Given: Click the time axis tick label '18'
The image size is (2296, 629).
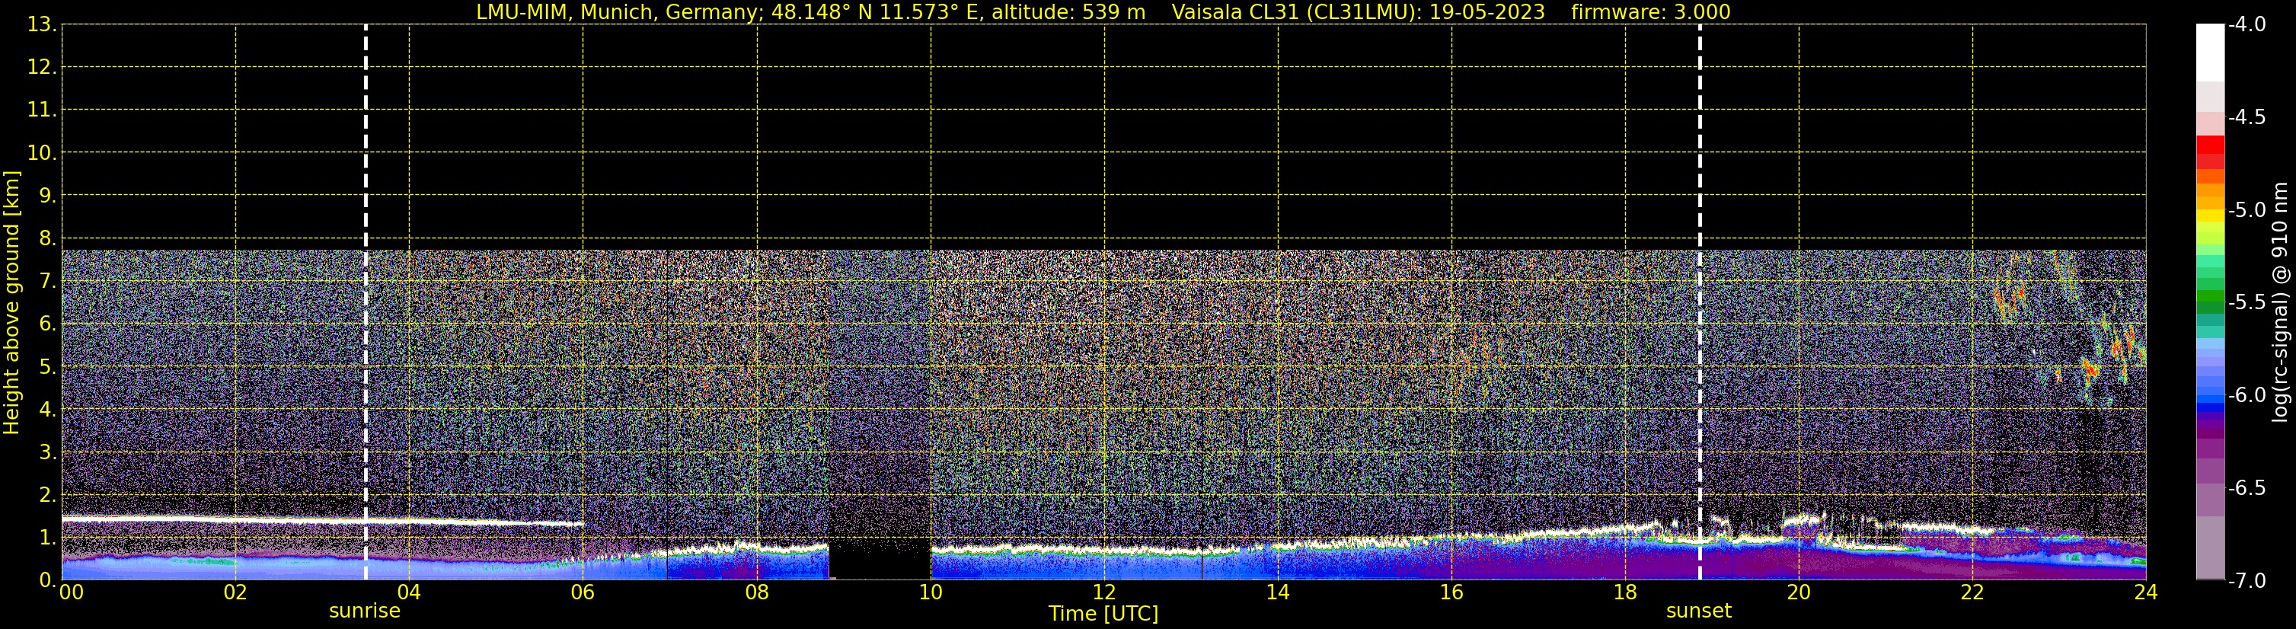Looking at the screenshot, I should (x=1625, y=593).
